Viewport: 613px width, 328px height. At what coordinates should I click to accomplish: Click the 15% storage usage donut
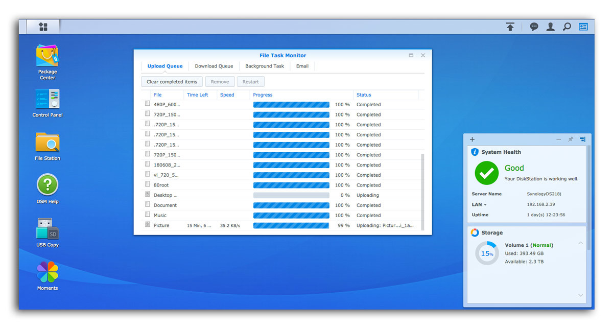487,253
